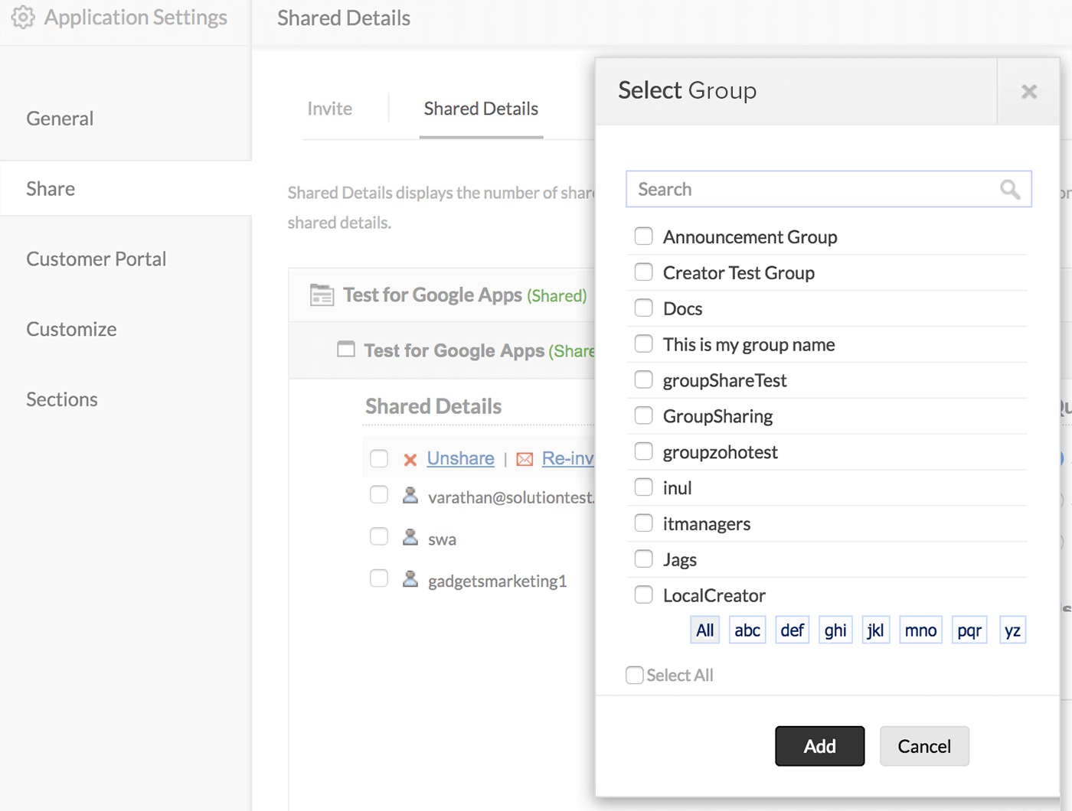Viewport: 1072px width, 811px height.
Task: Click the Re-invite envelope icon
Action: 525,459
